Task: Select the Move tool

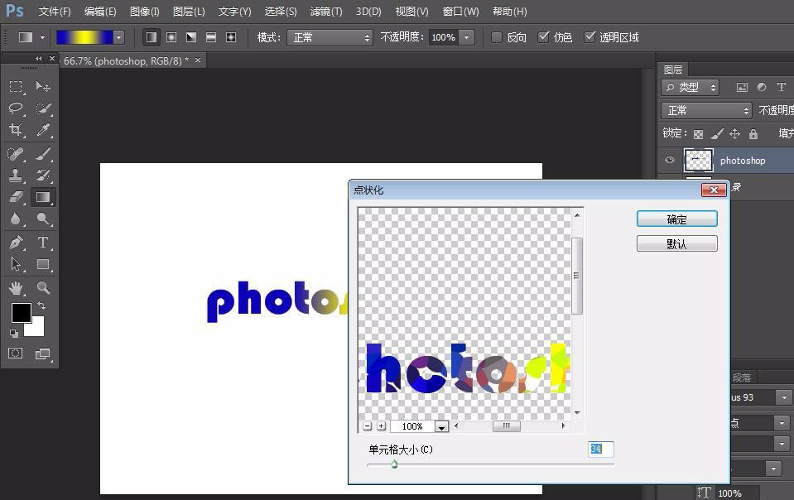Action: click(x=42, y=87)
